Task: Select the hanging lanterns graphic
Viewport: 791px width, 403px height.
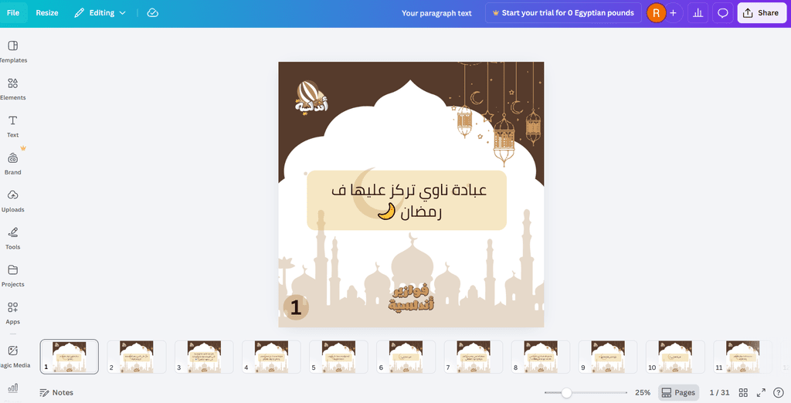Action: click(x=497, y=113)
